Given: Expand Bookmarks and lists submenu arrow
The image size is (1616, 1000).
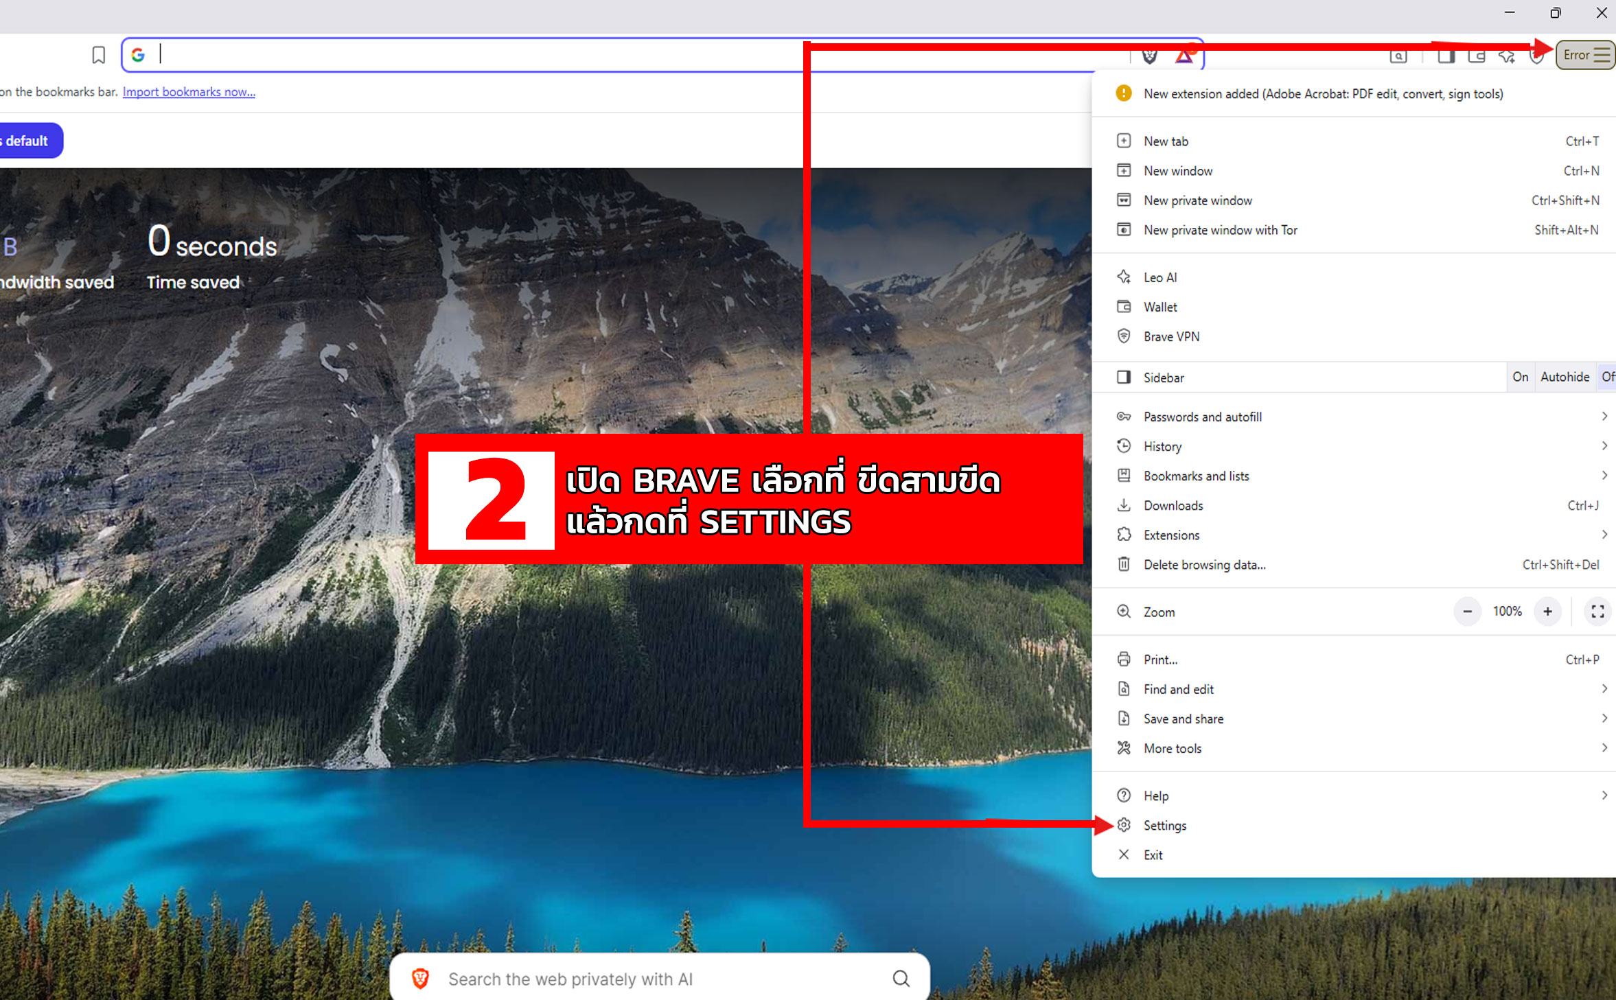Looking at the screenshot, I should (x=1604, y=475).
